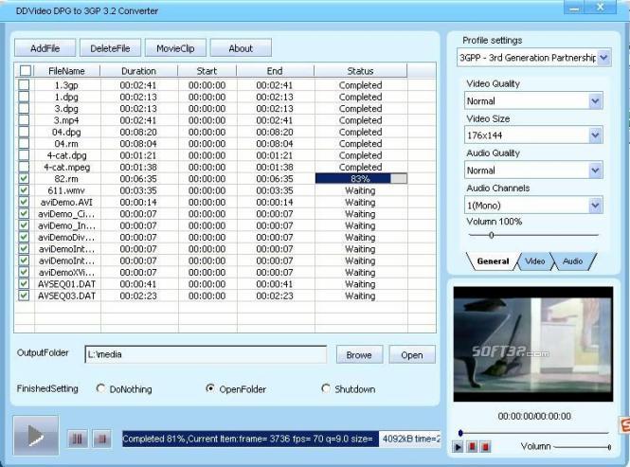Switch to the Video tab
The height and width of the screenshot is (467, 630).
(x=534, y=261)
